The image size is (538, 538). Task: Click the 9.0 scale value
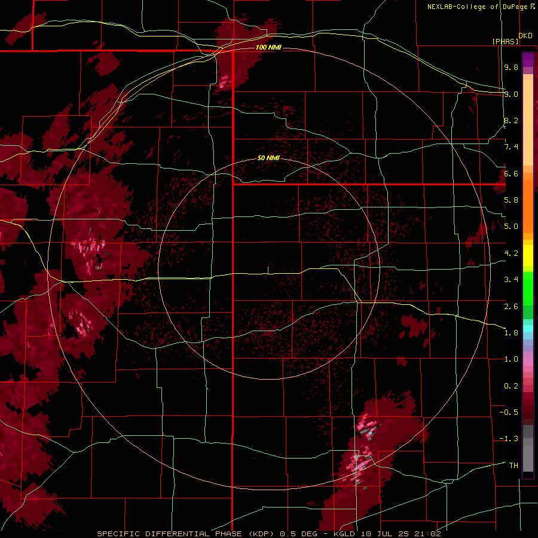(x=511, y=94)
